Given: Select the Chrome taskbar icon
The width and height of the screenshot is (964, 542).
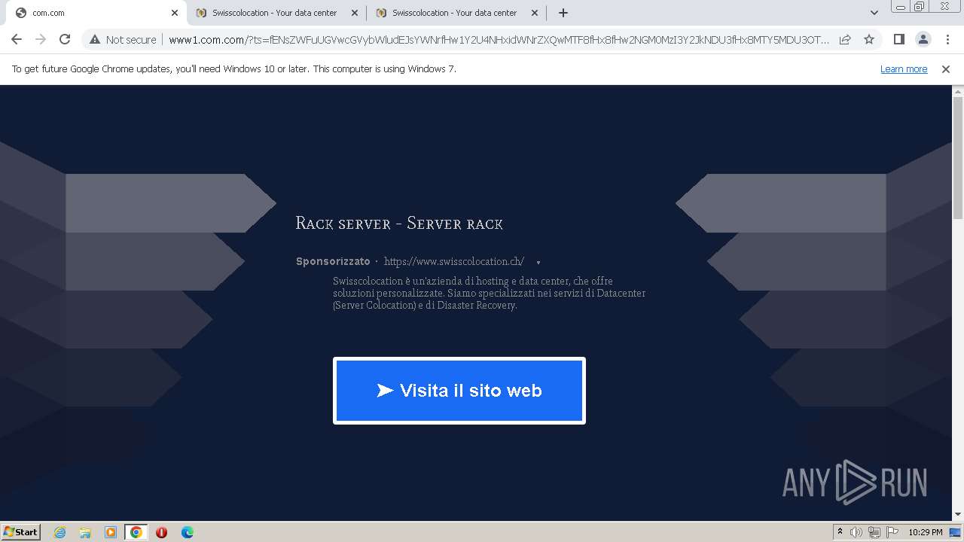Looking at the screenshot, I should tap(136, 532).
